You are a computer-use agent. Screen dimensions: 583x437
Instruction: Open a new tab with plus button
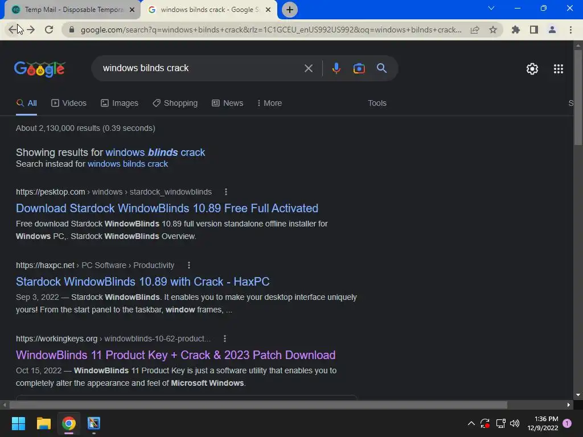(290, 10)
